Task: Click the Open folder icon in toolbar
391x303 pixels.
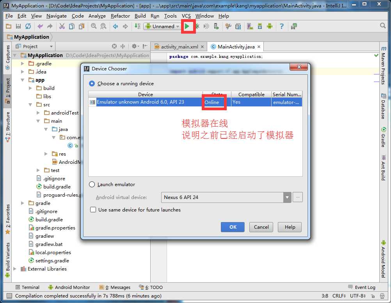Action: click(9, 26)
